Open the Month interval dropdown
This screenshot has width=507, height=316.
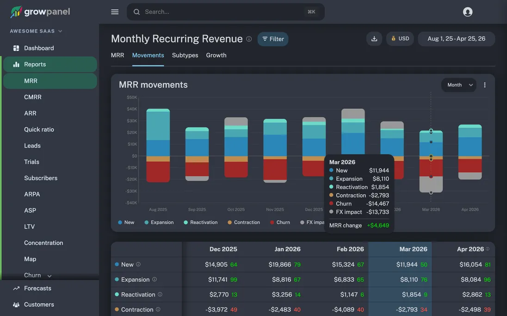(x=458, y=85)
